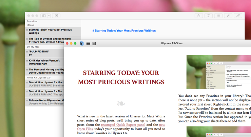Open the markup typography A icon
Screen dimensions: 251x137
tap(228, 16)
